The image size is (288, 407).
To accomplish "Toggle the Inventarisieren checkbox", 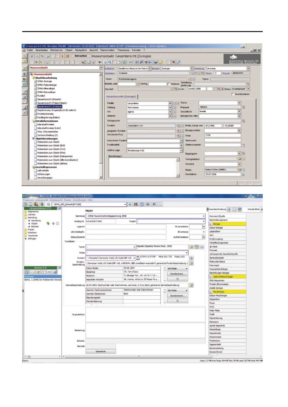I will click(x=233, y=94).
